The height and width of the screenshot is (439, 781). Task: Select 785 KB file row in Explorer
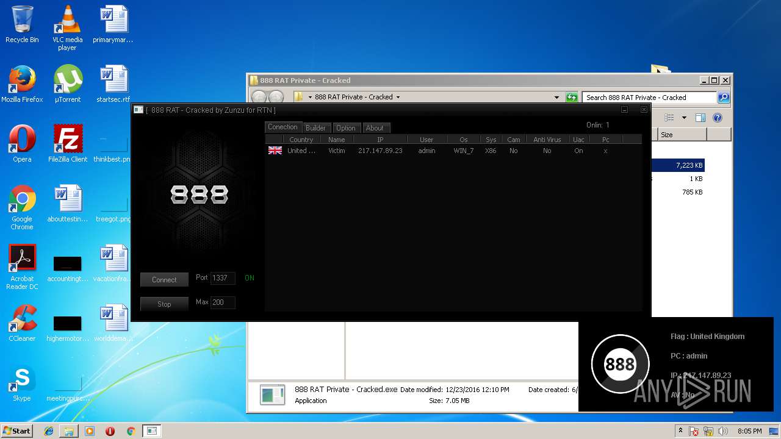pos(678,192)
